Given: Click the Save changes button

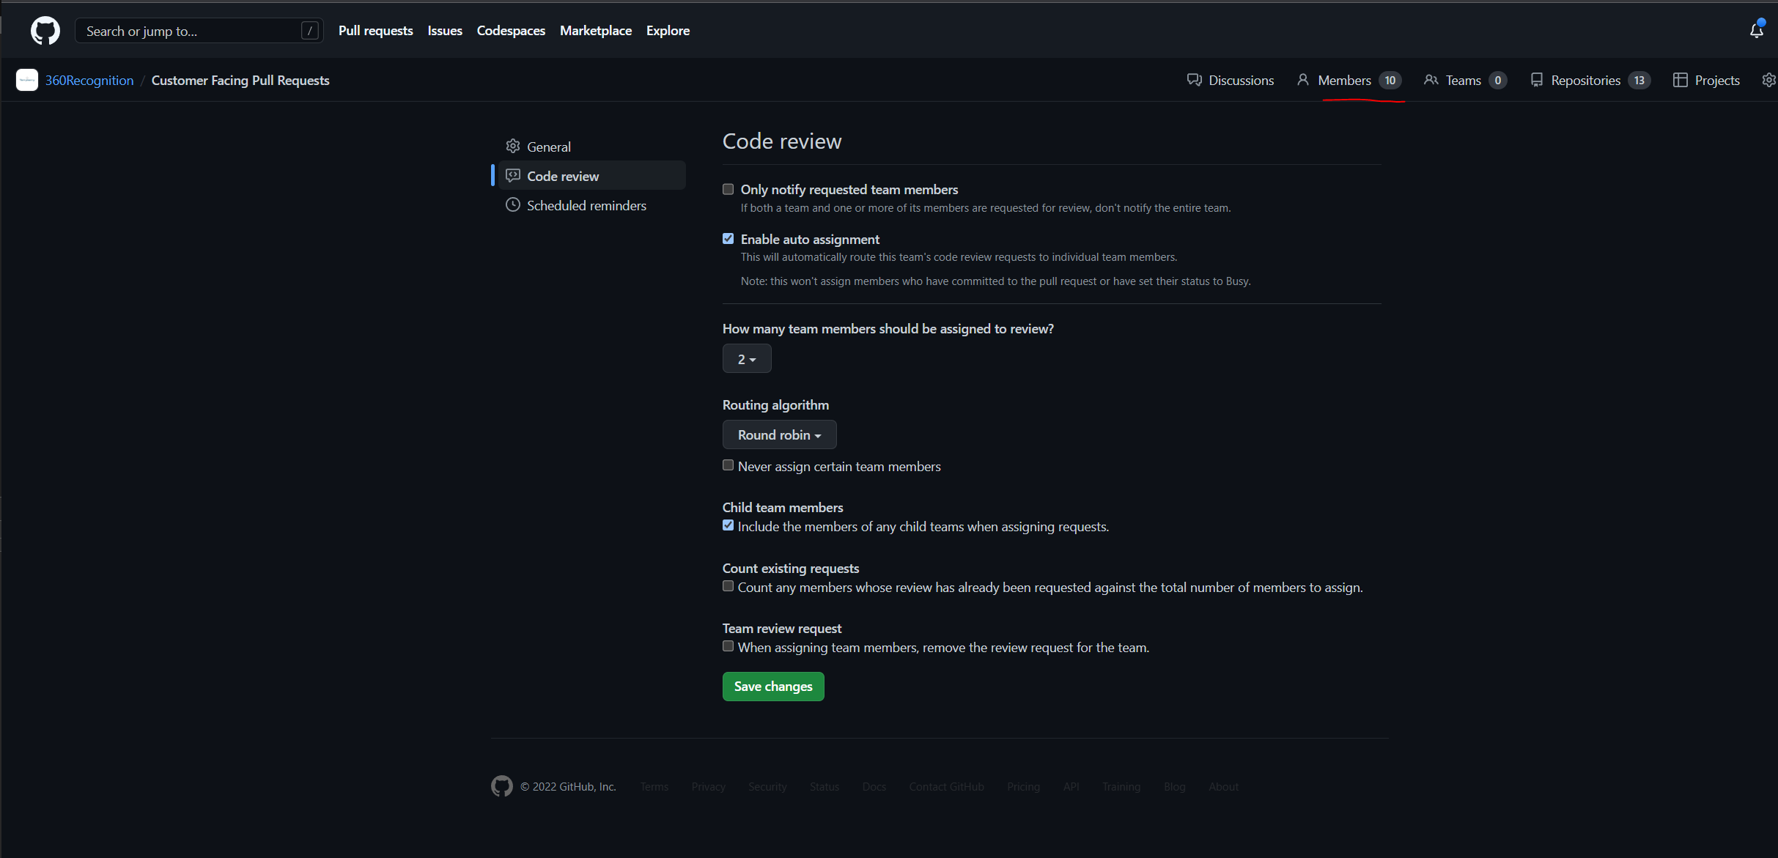Looking at the screenshot, I should [772, 687].
